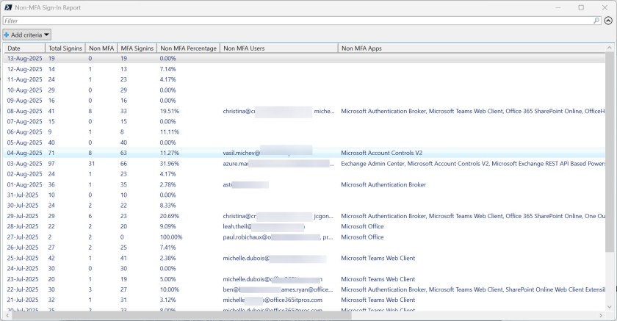Sort by the MFA Signins column header

(137, 48)
